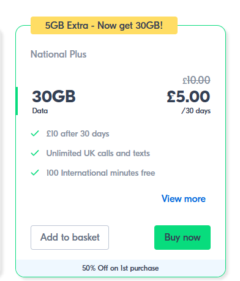This screenshot has height=281, width=240.
Task: Select the £10 after 30 days feature text
Action: (x=78, y=133)
